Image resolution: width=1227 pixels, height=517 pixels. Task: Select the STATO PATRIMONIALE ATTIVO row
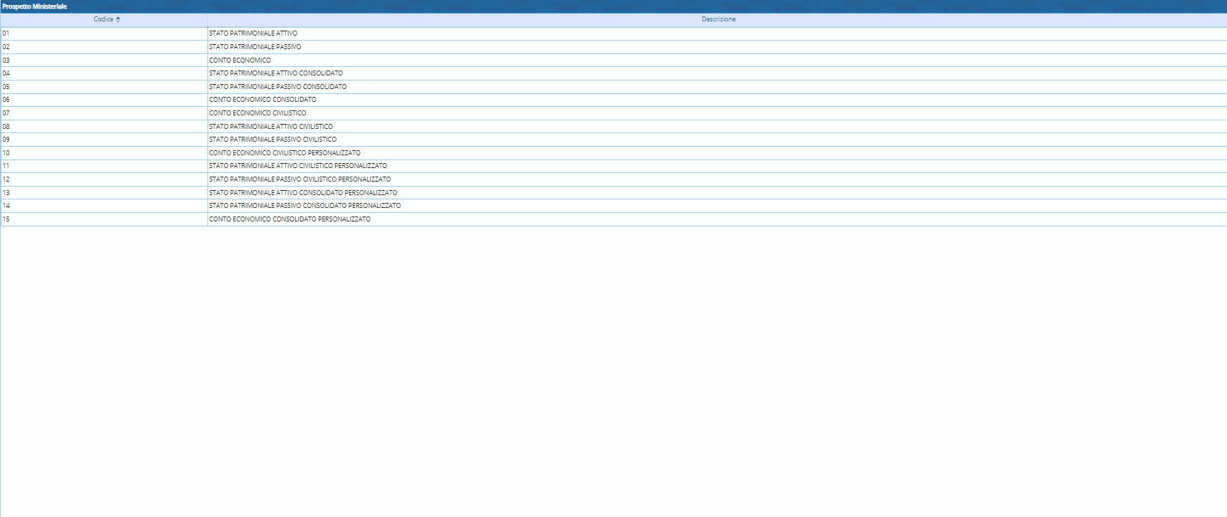point(253,33)
